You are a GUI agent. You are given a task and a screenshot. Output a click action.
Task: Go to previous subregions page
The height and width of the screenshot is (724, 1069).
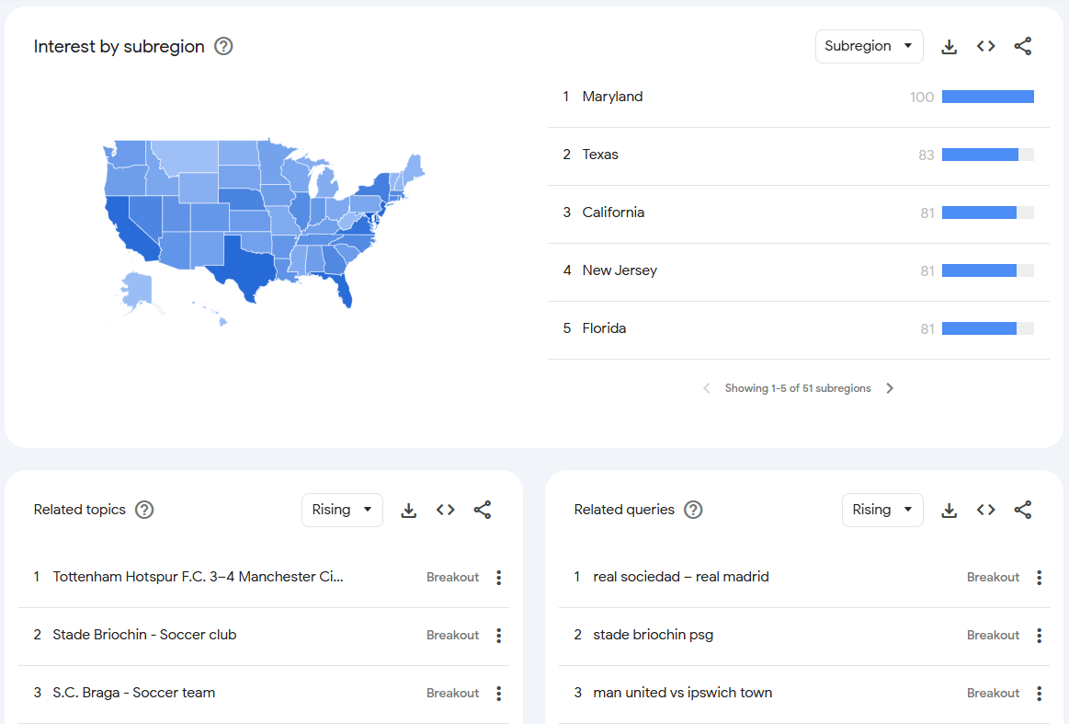tap(706, 387)
